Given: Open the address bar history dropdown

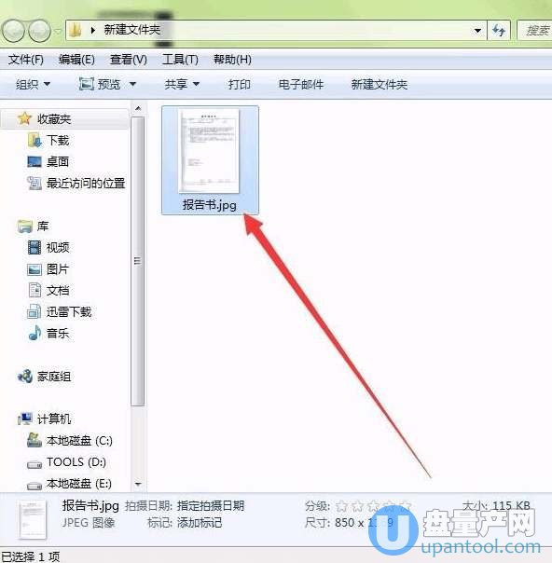Looking at the screenshot, I should [477, 31].
